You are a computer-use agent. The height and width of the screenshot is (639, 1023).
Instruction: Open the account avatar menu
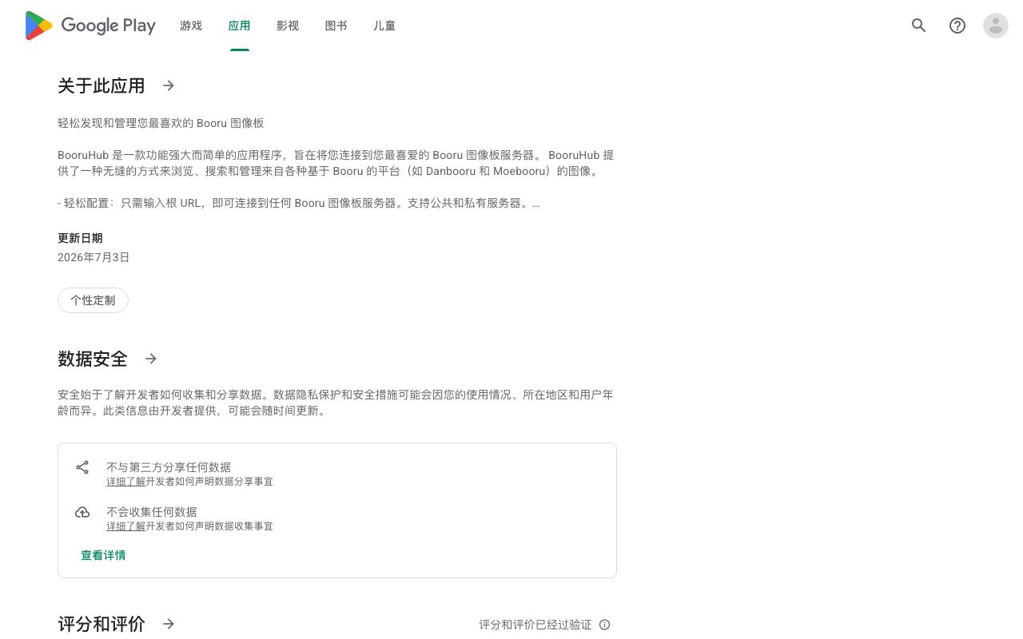pos(996,26)
